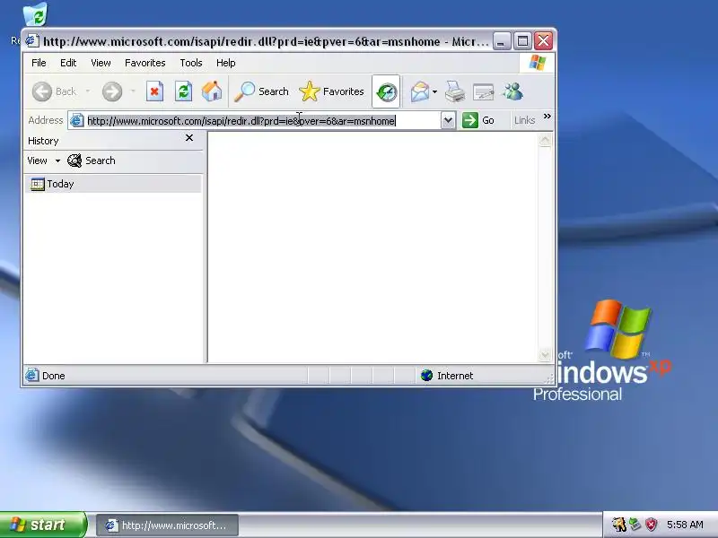The height and width of the screenshot is (538, 718).
Task: Stop page loading with red X icon
Action: [154, 91]
